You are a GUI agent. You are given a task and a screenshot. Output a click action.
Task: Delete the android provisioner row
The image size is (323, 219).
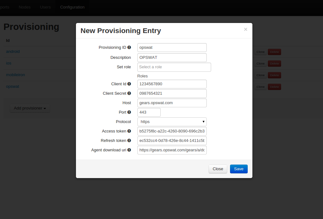coord(274,52)
